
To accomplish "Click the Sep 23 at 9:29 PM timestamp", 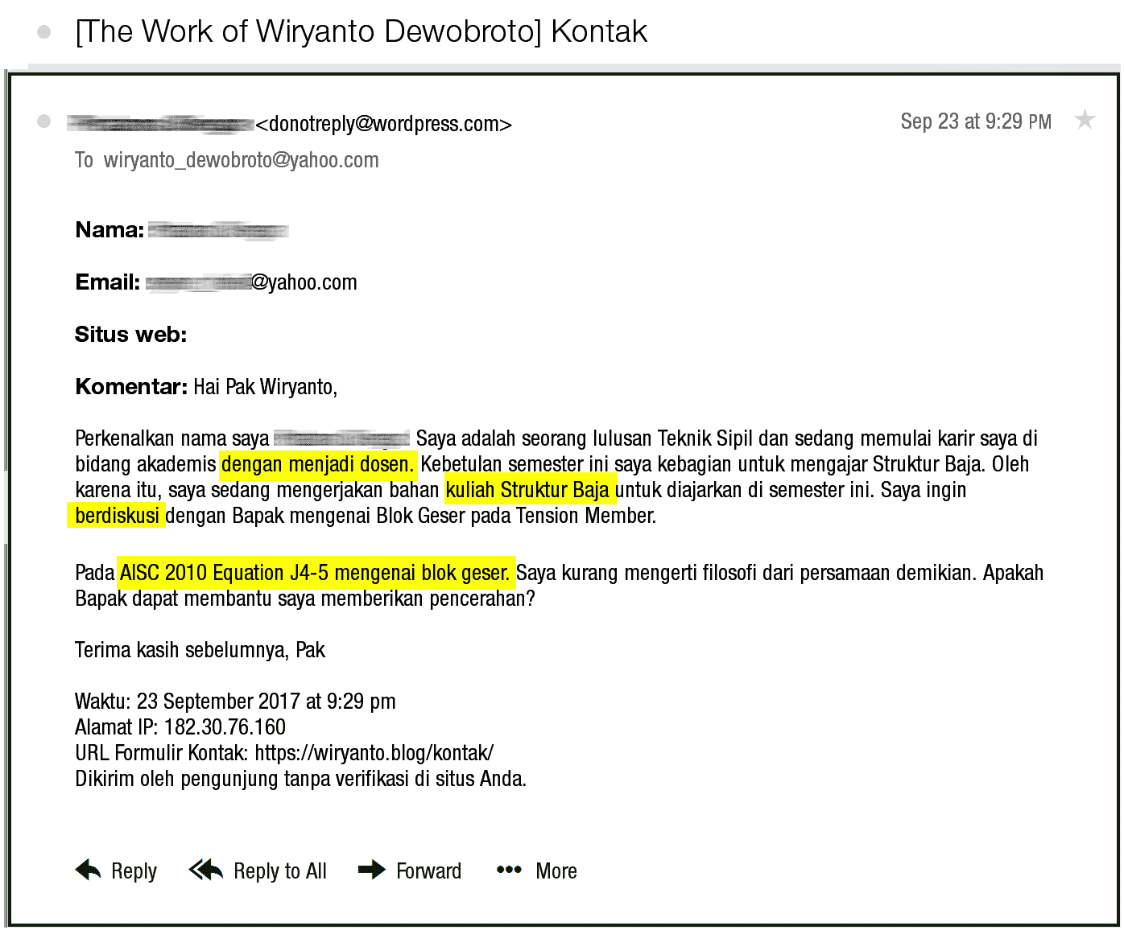I will click(975, 121).
